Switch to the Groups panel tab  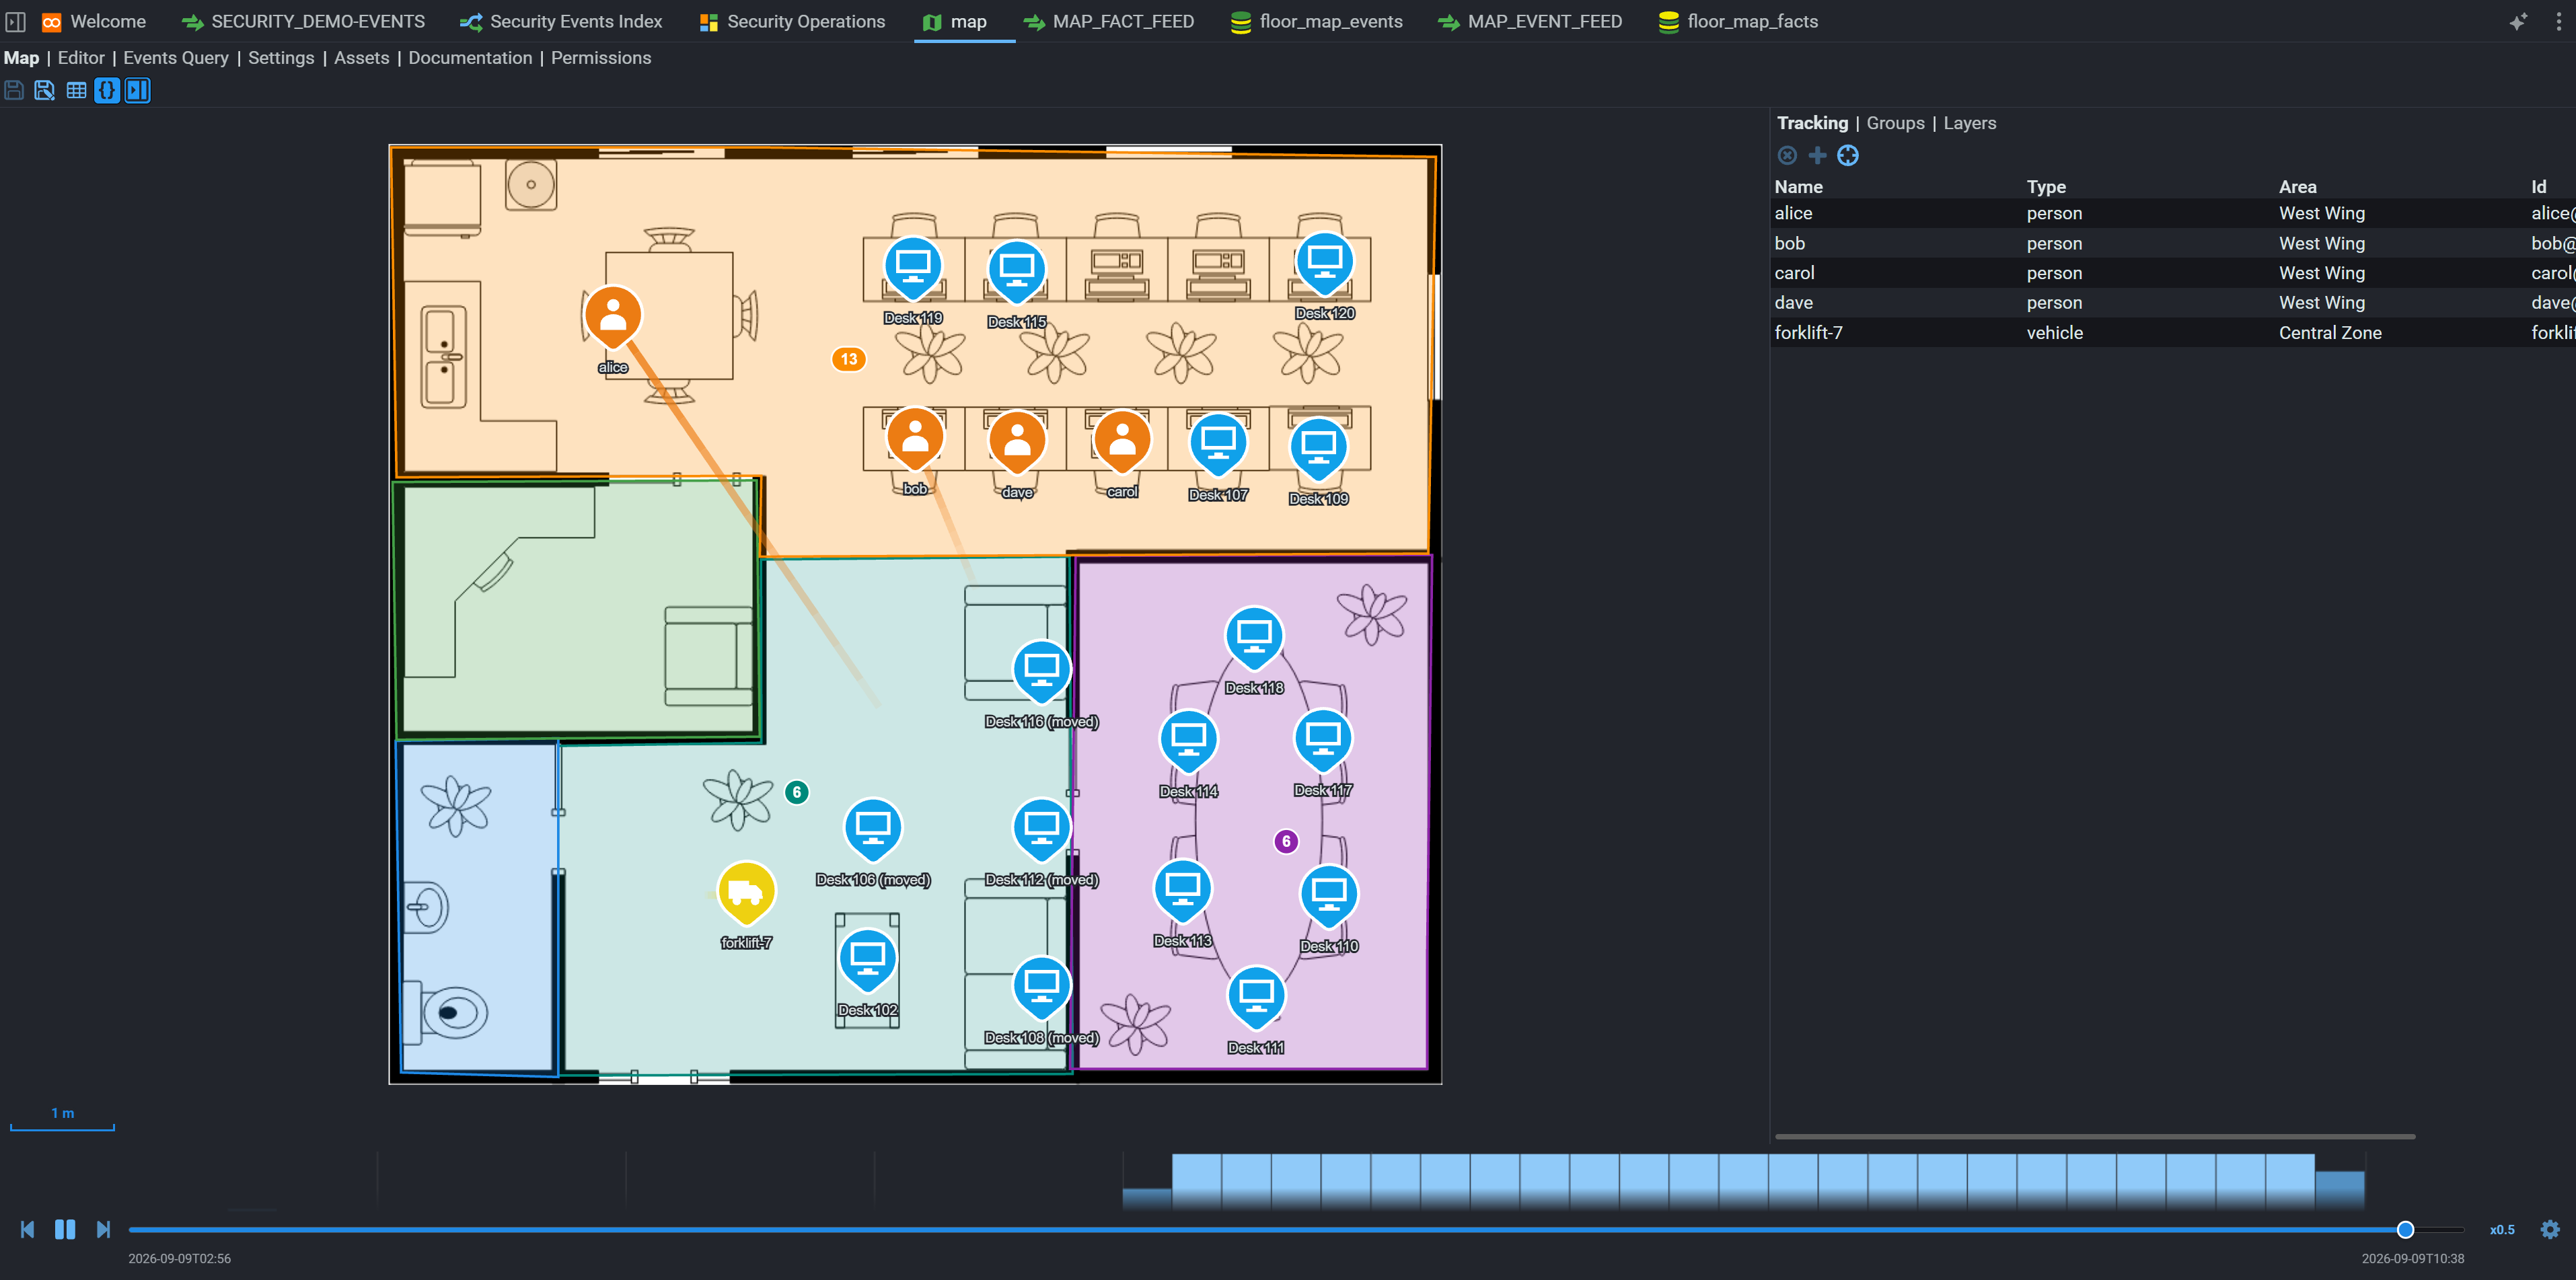point(1895,123)
